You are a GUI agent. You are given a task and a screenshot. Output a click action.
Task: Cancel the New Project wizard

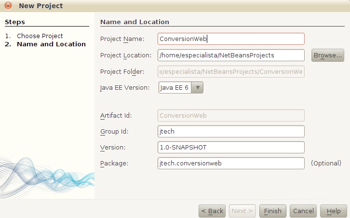point(303,211)
